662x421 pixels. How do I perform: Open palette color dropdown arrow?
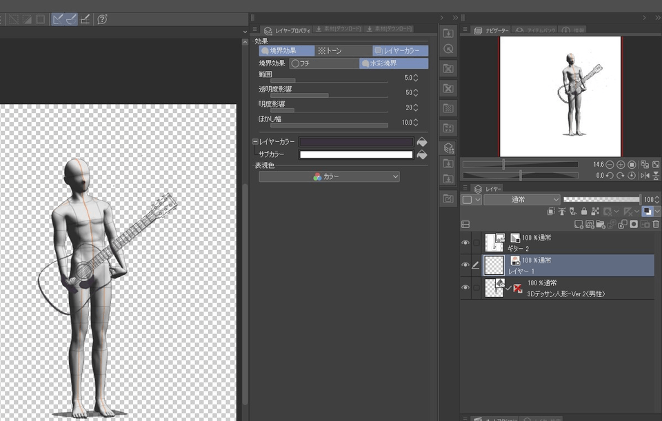coord(478,200)
